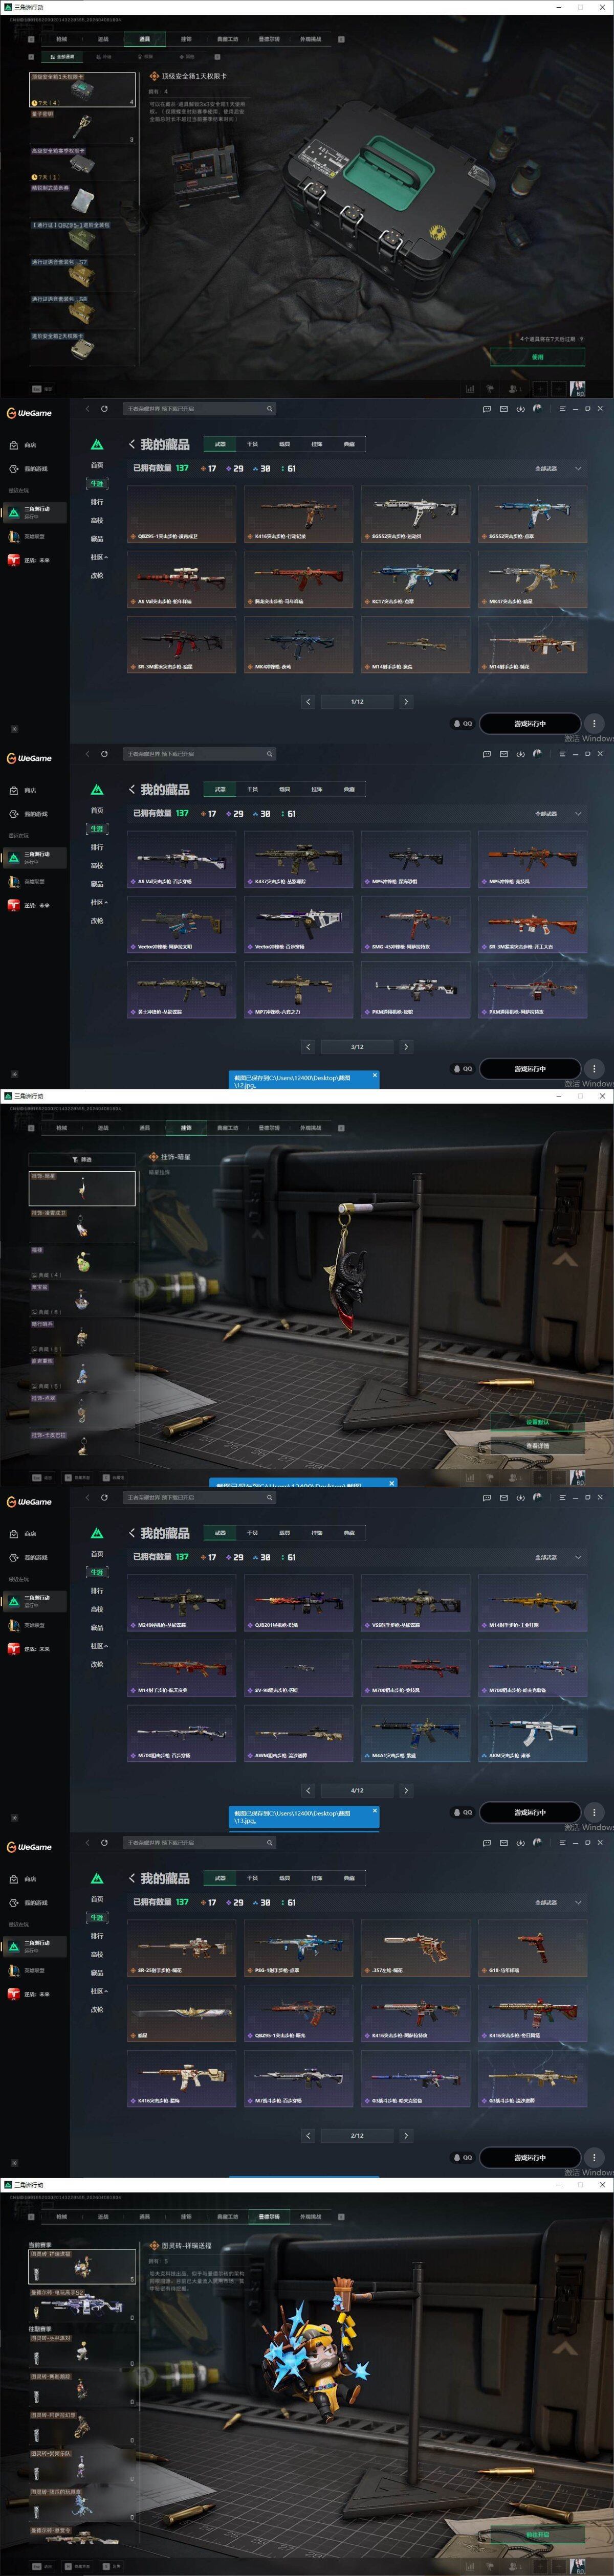Click the statistics bar icon in the item window footer
Screen dimensions: 614x2576
470,388
